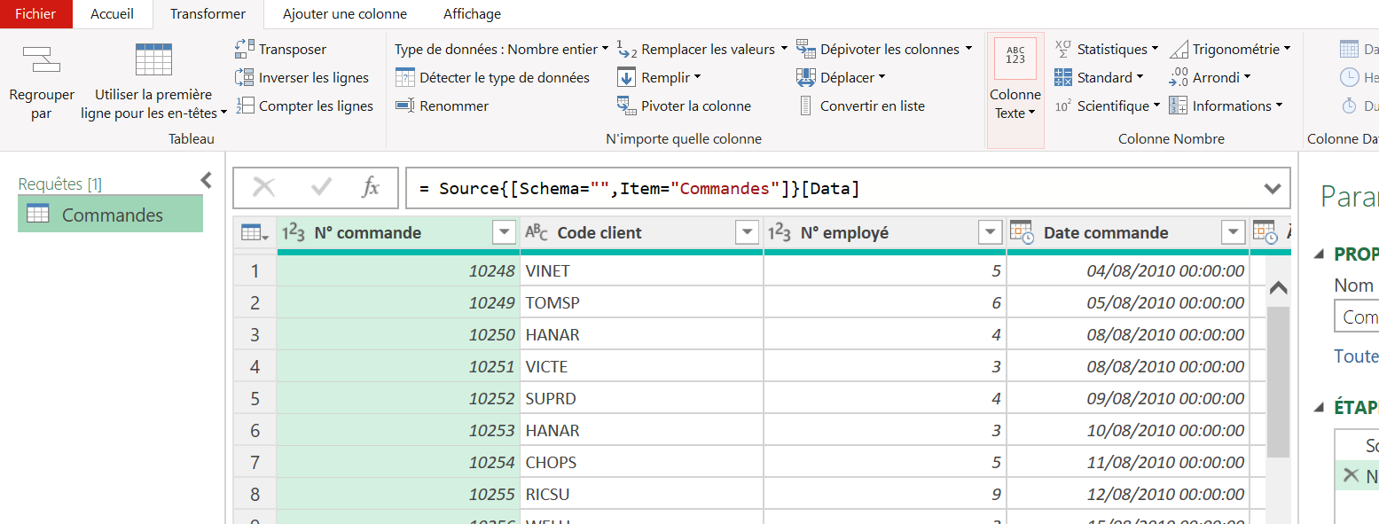Viewport: 1379px width, 524px height.
Task: Click cell 10254 in N° commande
Action: (x=399, y=462)
